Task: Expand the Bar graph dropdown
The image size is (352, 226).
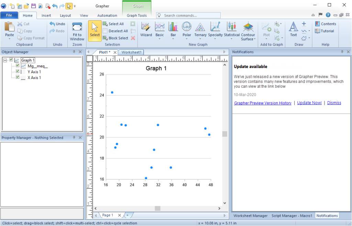Action: coord(173,39)
